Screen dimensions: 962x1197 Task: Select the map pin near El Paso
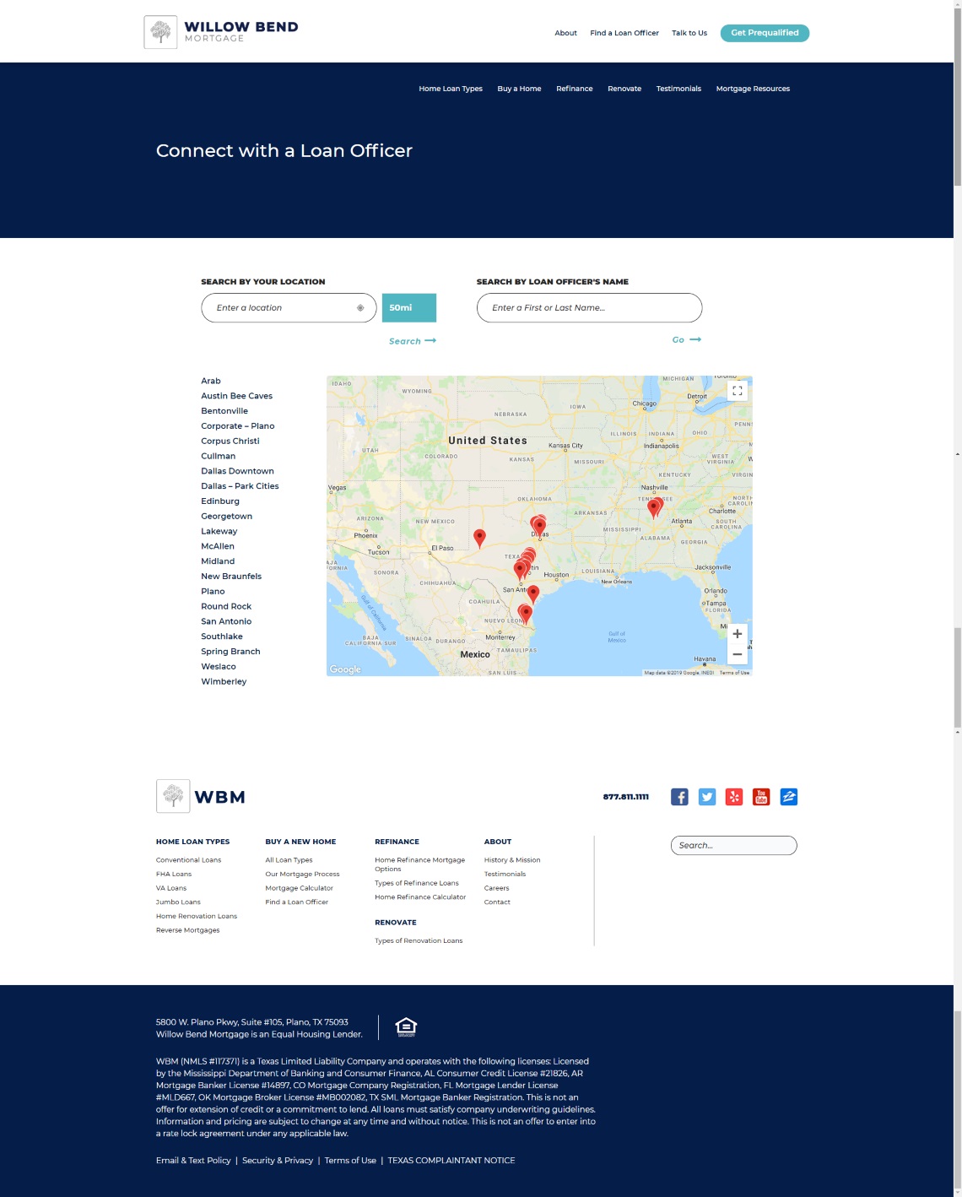click(479, 538)
